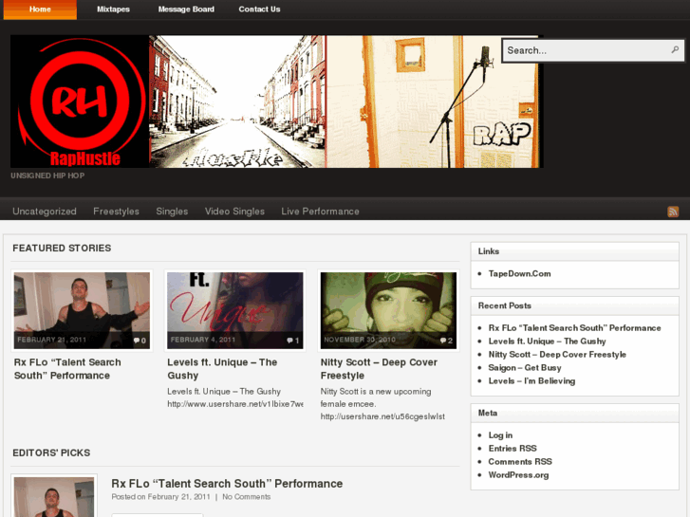Image resolution: width=690 pixels, height=517 pixels.
Task: Open Editors' Picks title Rx FLo Performance
Action: (x=227, y=484)
